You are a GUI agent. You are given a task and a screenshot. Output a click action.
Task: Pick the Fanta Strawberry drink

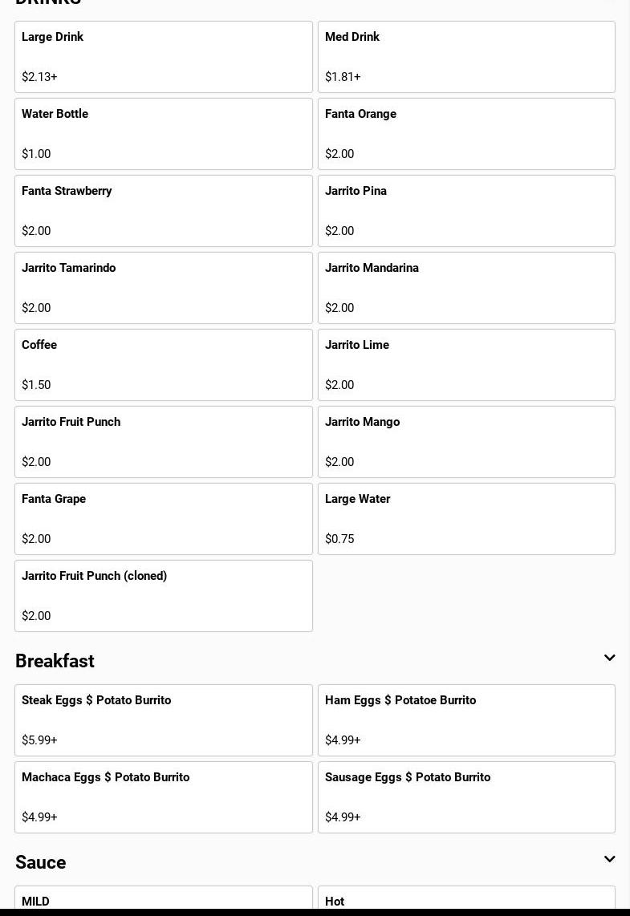tap(163, 211)
